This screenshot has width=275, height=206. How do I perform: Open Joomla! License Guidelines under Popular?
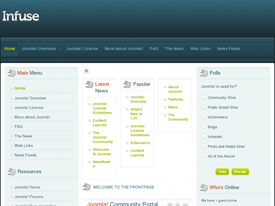coord(140,131)
